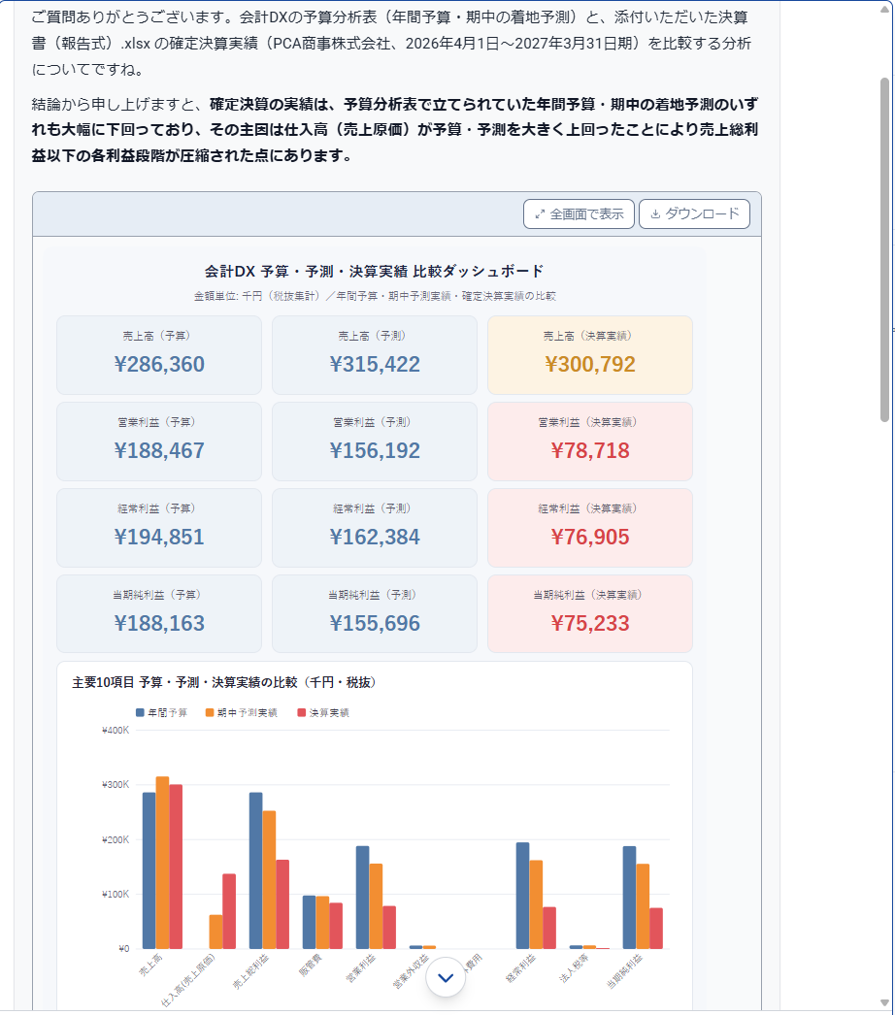Select the 売上高(予算) card showing ¥286,360
Image resolution: width=895 pixels, height=1015 pixels.
pos(159,355)
